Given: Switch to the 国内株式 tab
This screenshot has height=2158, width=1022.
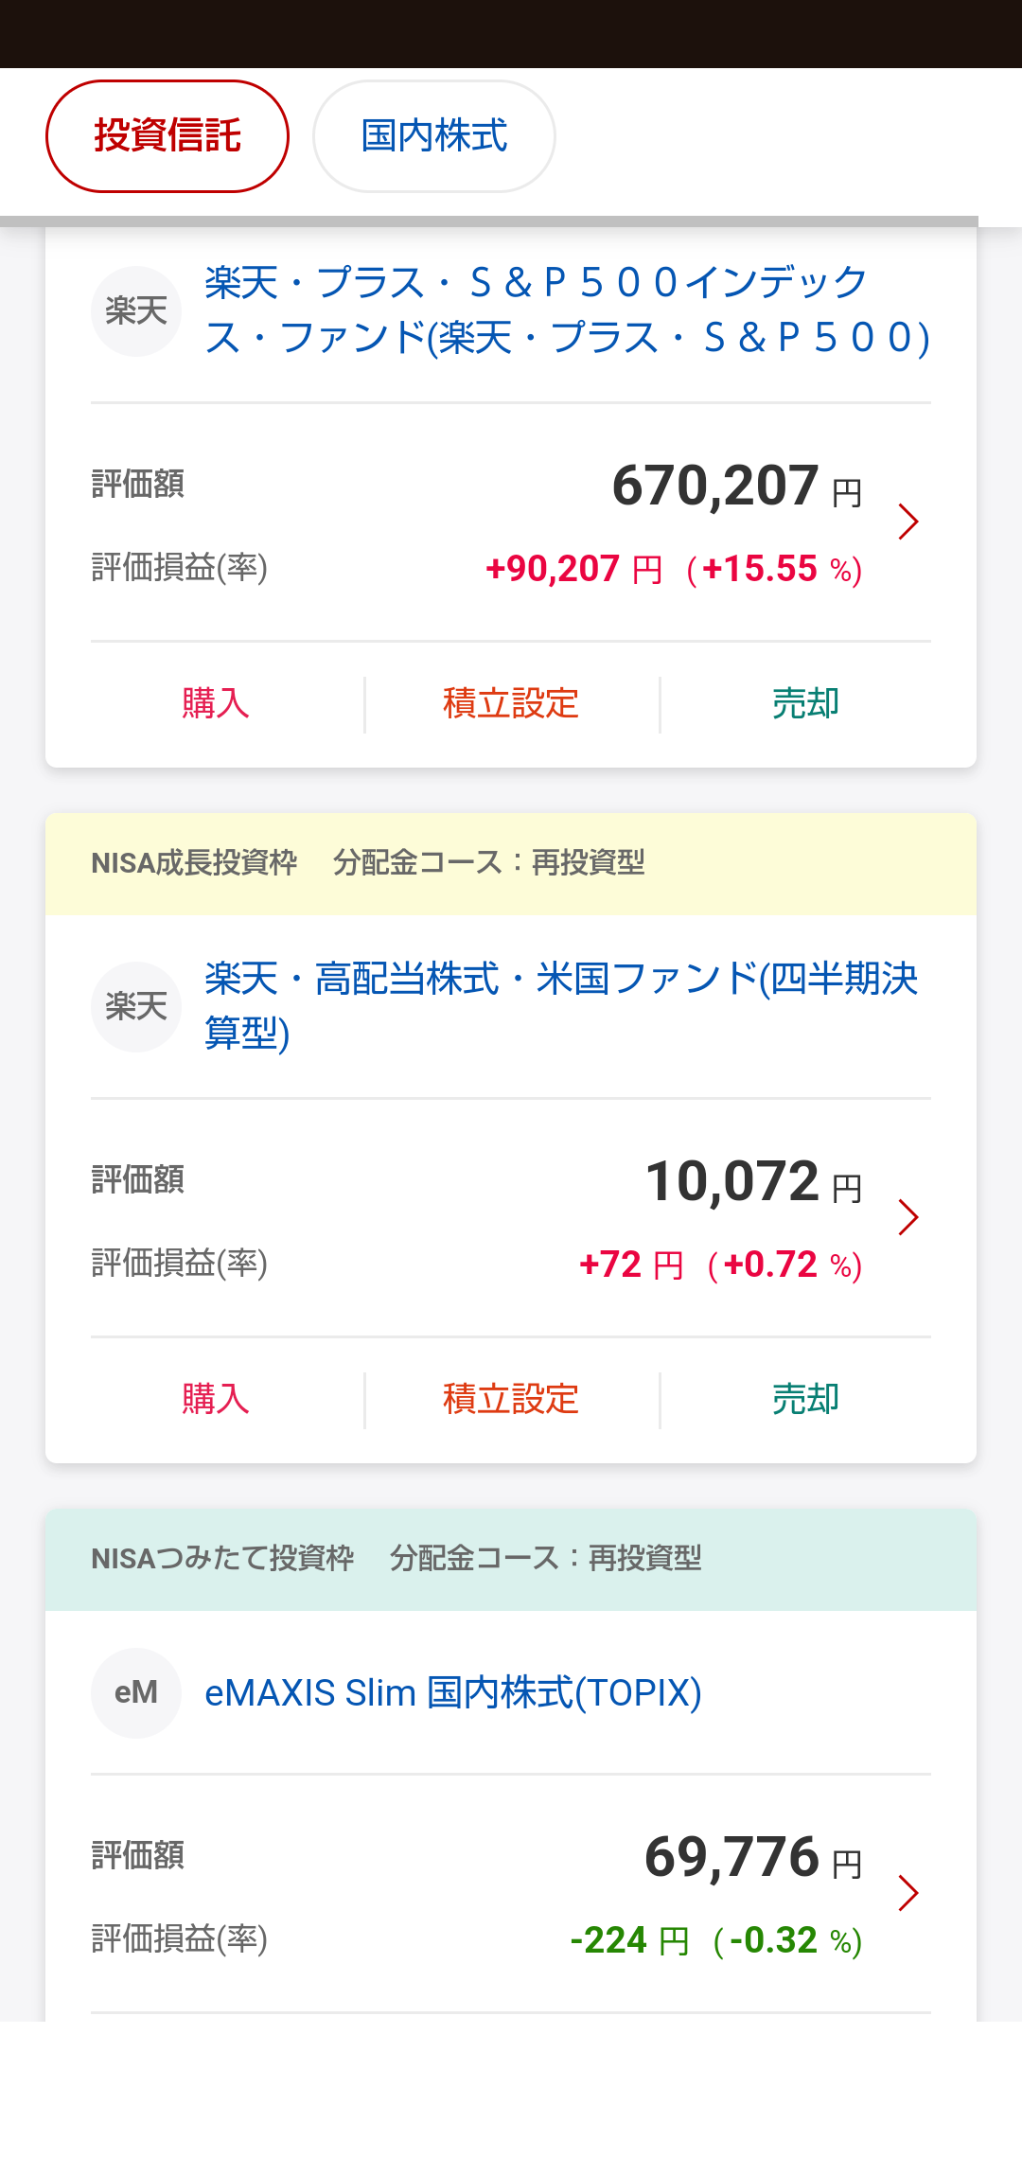Looking at the screenshot, I should point(433,136).
